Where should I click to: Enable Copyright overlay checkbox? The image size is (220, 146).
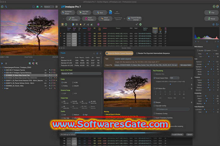155,106
